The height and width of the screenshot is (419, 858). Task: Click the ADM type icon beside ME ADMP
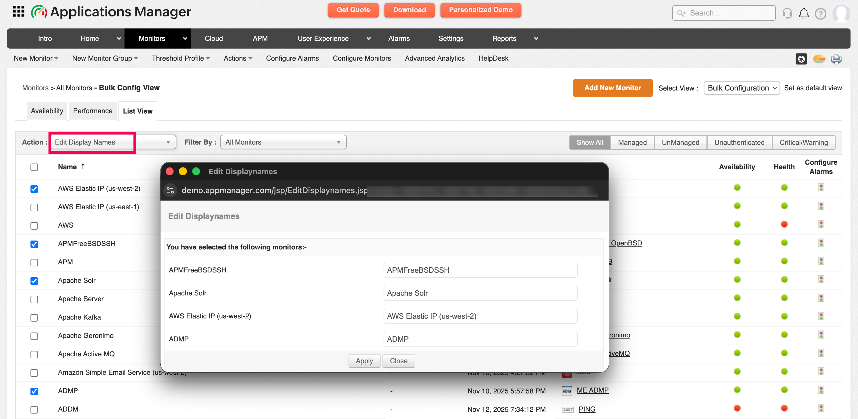tap(566, 390)
